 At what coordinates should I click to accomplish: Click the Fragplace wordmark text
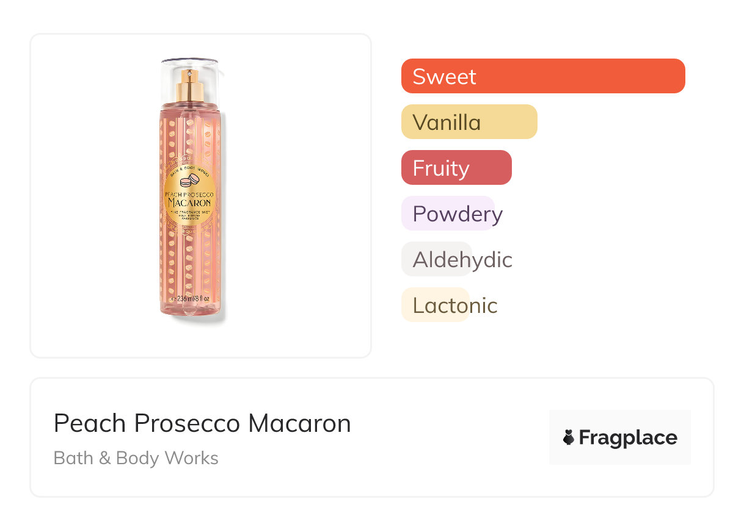pyautogui.click(x=628, y=437)
